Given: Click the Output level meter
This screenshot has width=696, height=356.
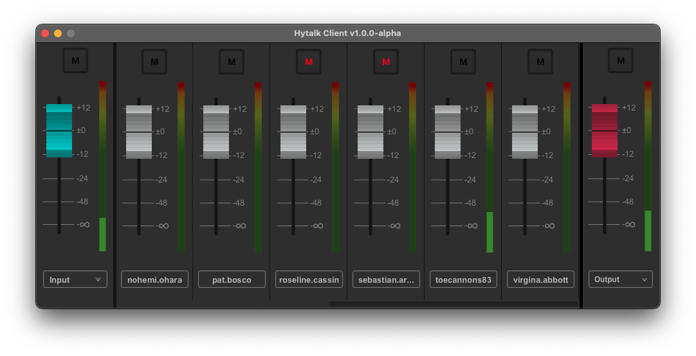Looking at the screenshot, I should 648,166.
